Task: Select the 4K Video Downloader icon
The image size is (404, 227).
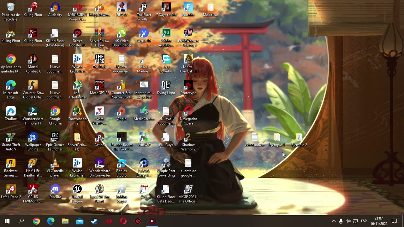Action: (122, 38)
